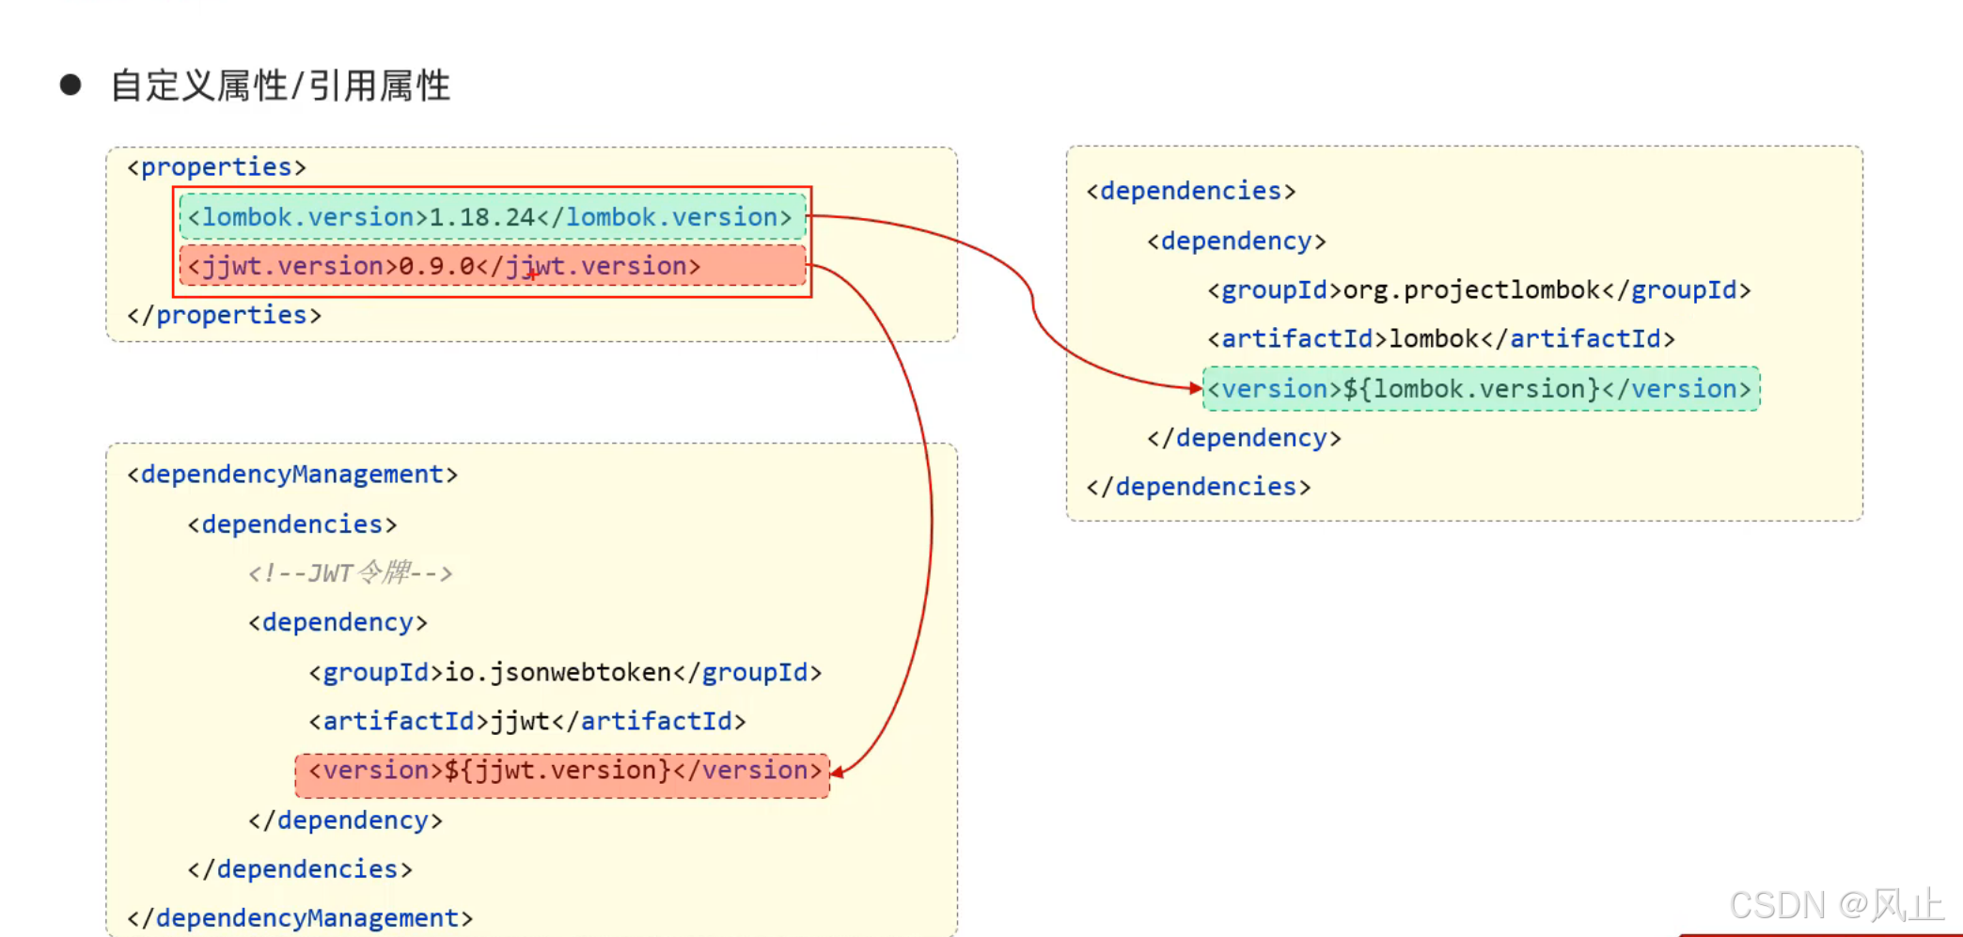Select the closing </properties> tag line
1963x937 pixels.
click(225, 315)
